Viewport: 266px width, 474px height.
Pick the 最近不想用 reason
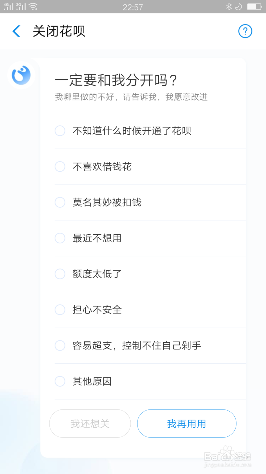click(60, 238)
